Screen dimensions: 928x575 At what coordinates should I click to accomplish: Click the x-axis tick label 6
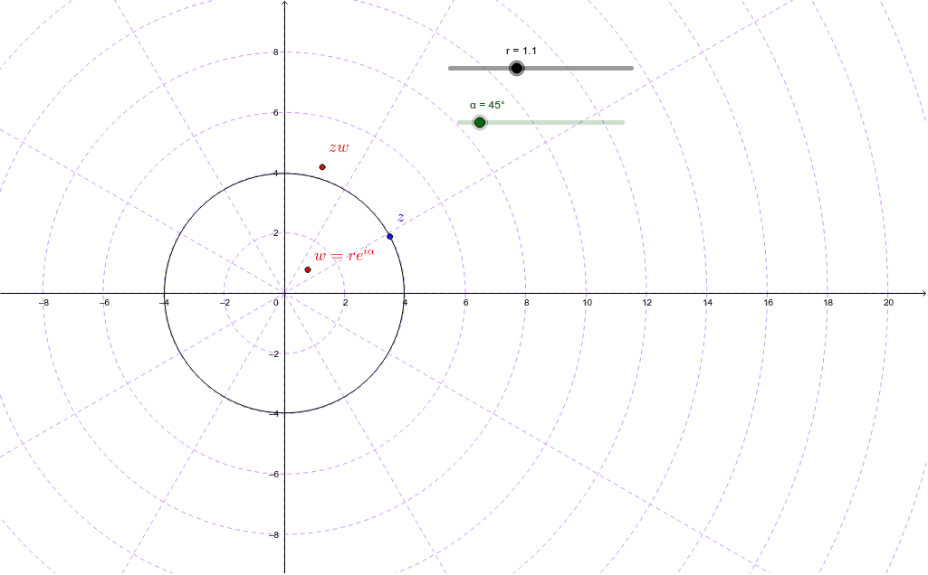point(465,303)
